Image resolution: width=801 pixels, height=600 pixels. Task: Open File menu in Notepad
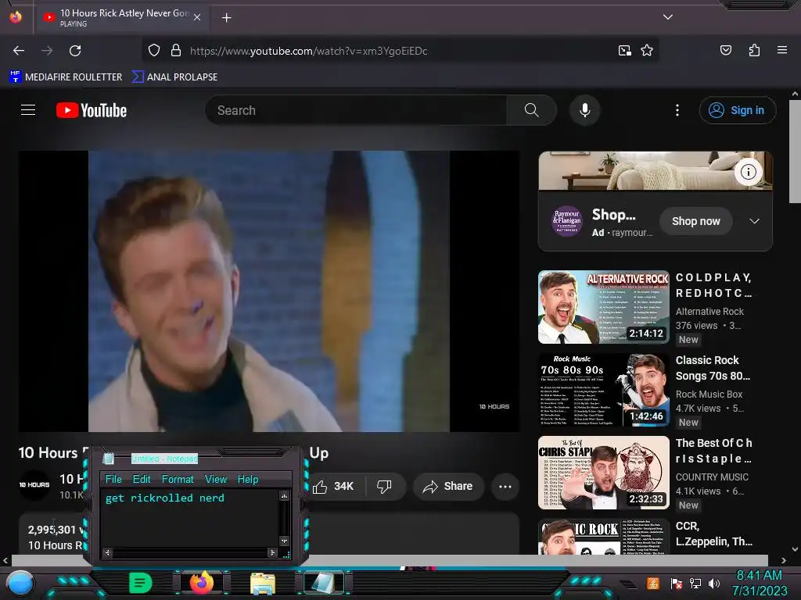[x=113, y=479]
